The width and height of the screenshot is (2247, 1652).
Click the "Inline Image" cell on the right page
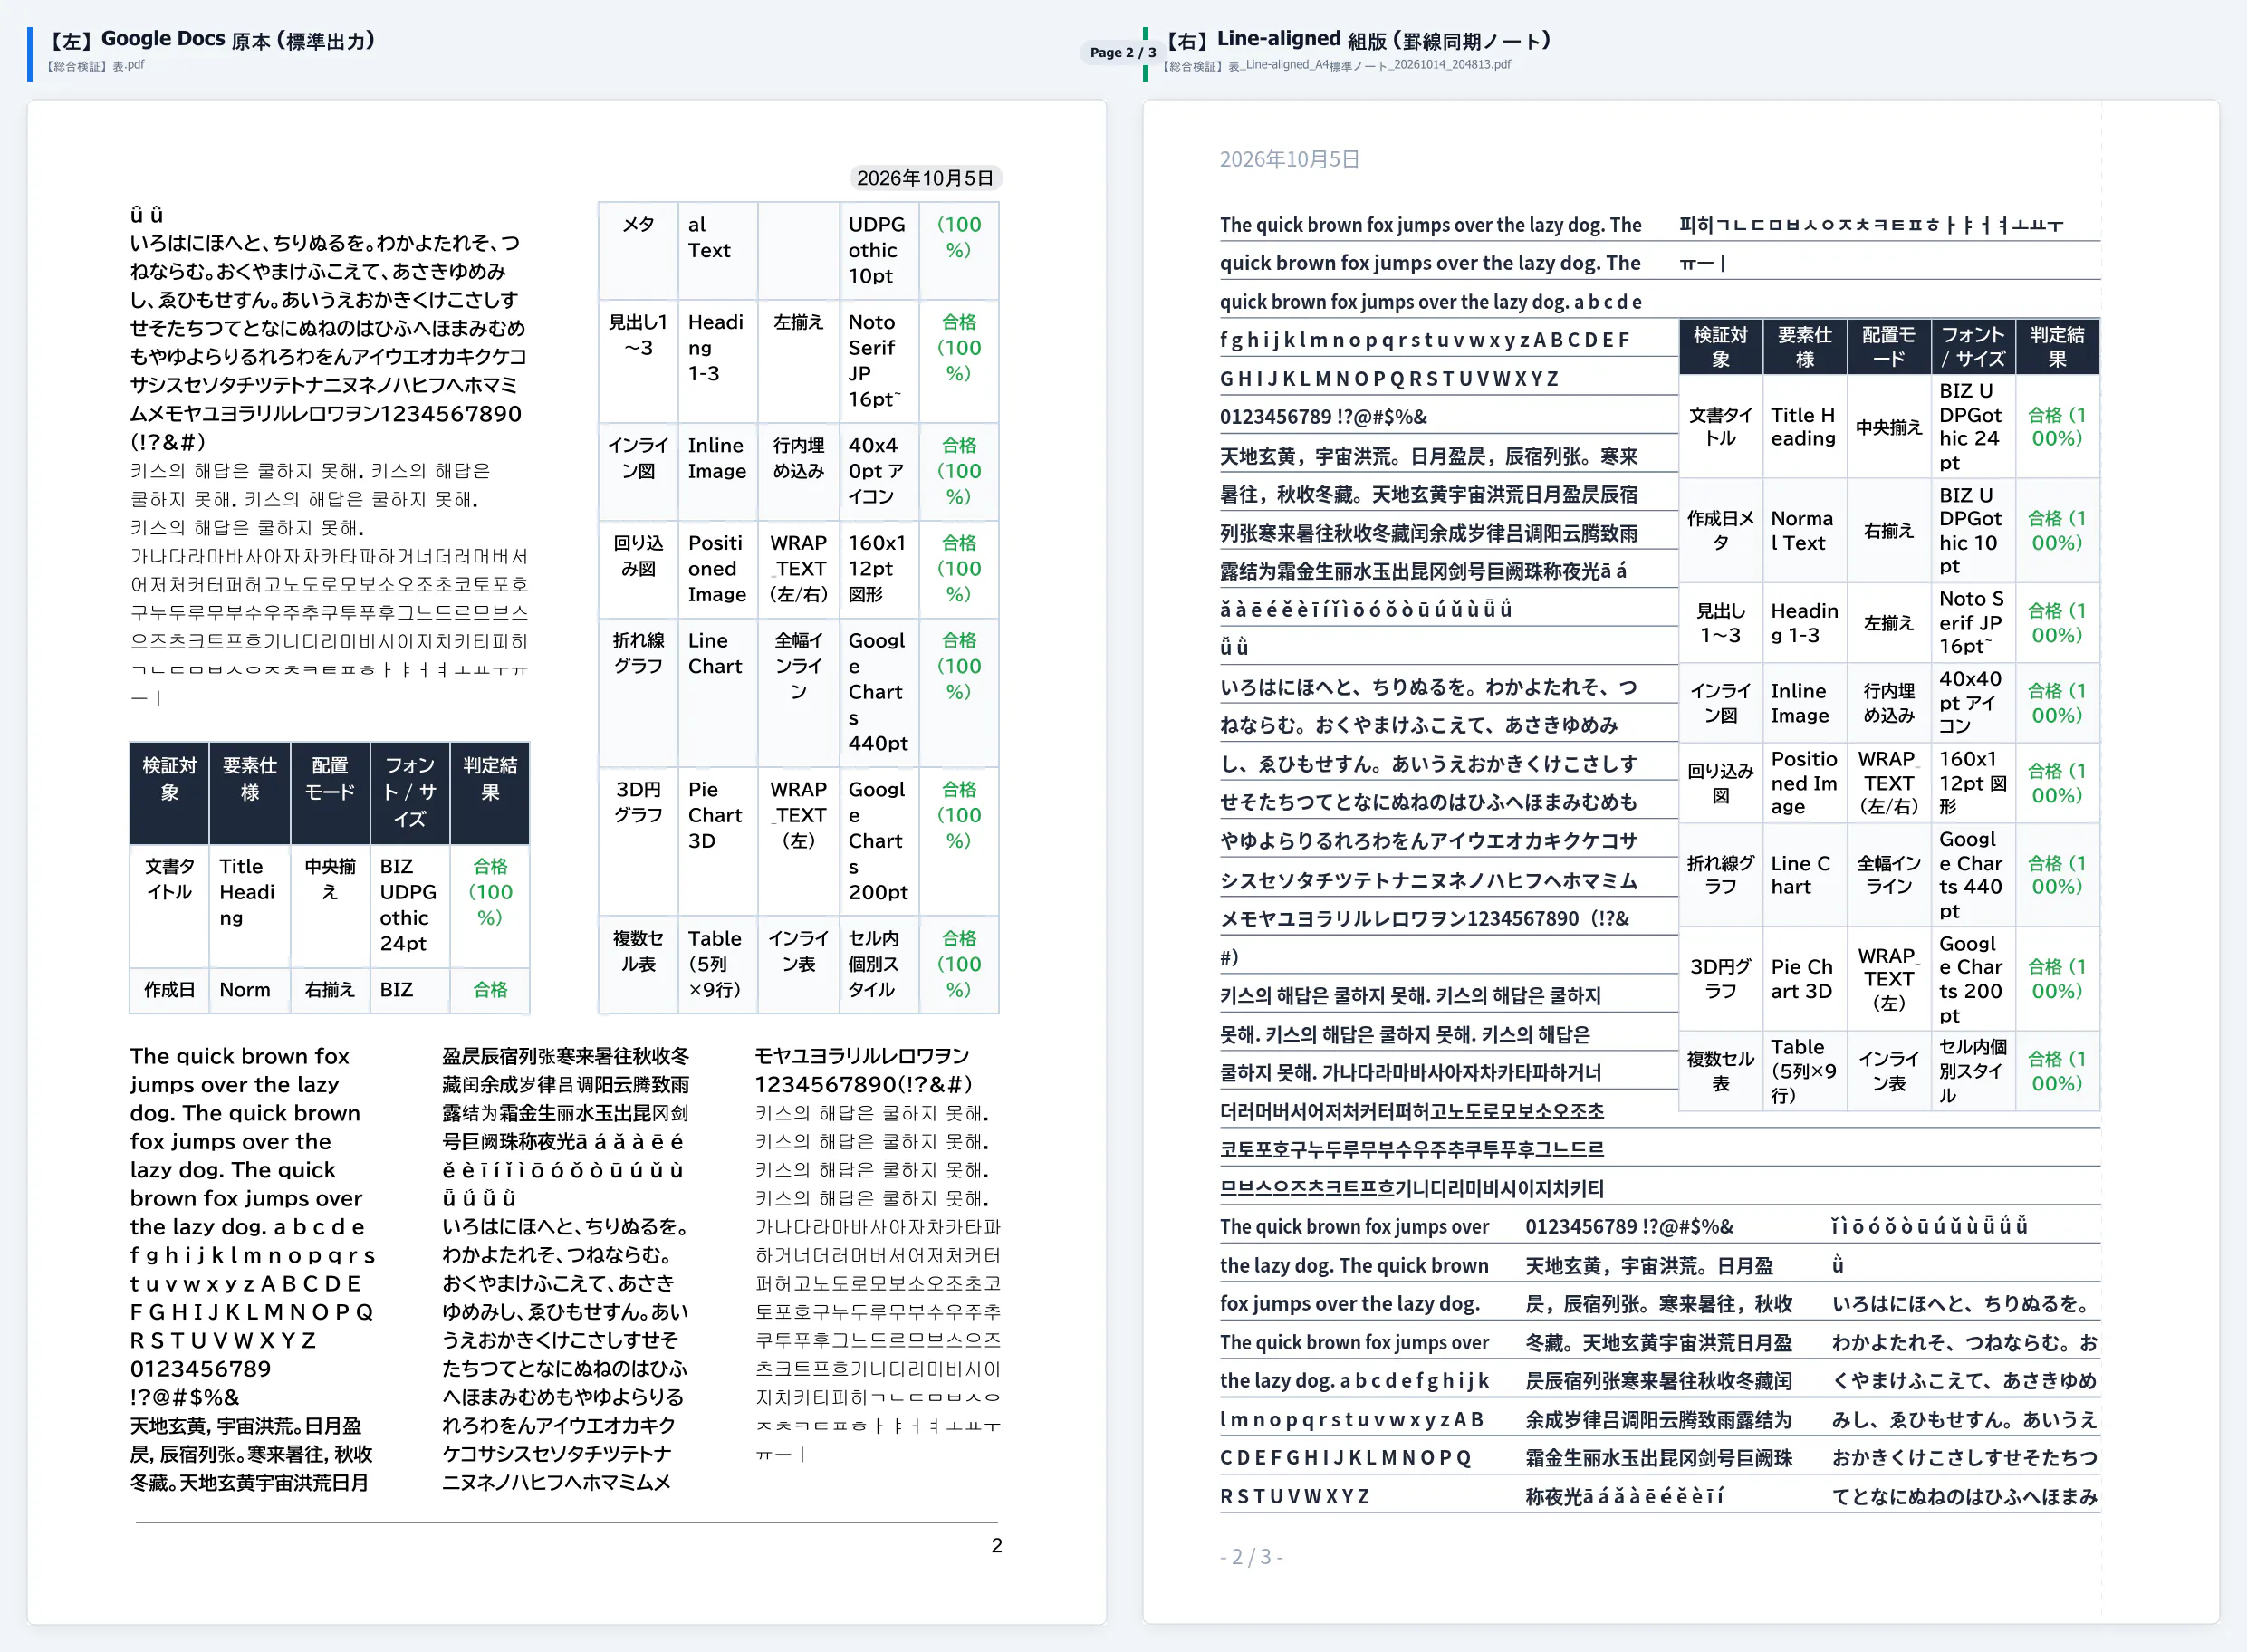(x=1804, y=703)
